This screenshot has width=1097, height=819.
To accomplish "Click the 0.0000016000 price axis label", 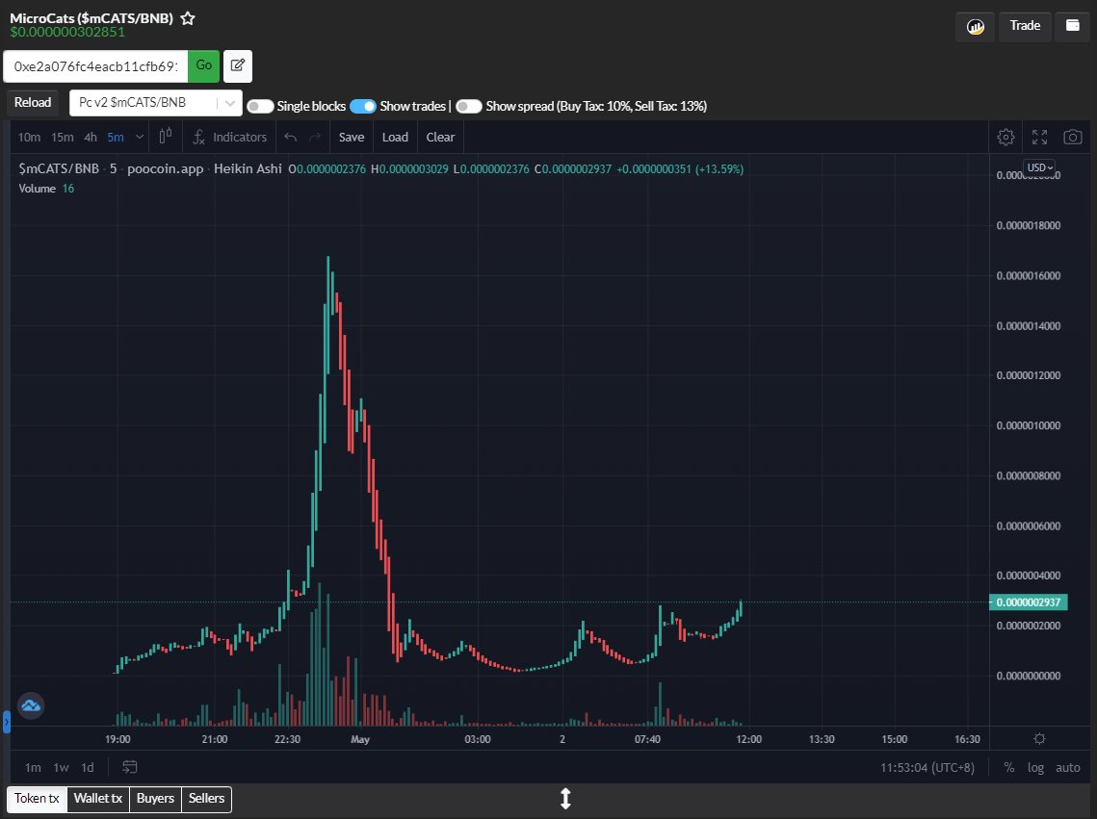I will (x=1029, y=276).
